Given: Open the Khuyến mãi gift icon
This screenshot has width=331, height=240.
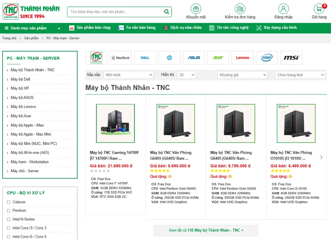Looking at the screenshot, I should 196,9.
